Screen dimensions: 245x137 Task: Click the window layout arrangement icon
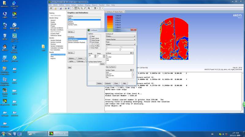[95, 8]
